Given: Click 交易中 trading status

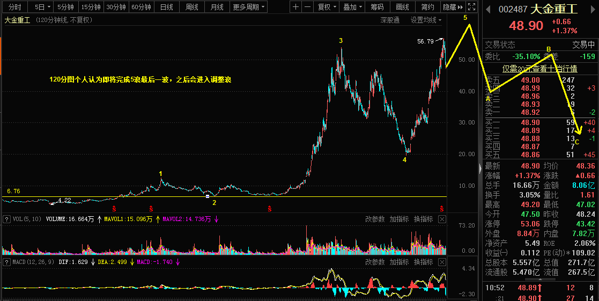Looking at the screenshot, I should click(x=584, y=45).
